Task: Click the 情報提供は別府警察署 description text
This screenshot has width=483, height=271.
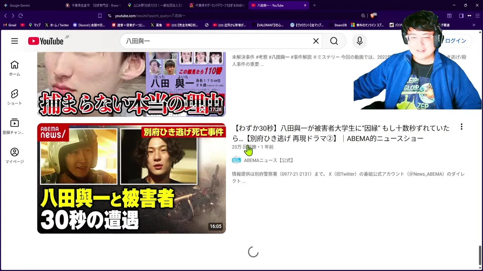Action: click(348, 177)
